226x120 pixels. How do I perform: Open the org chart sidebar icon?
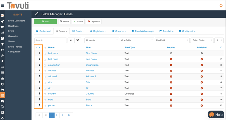pos(2,78)
